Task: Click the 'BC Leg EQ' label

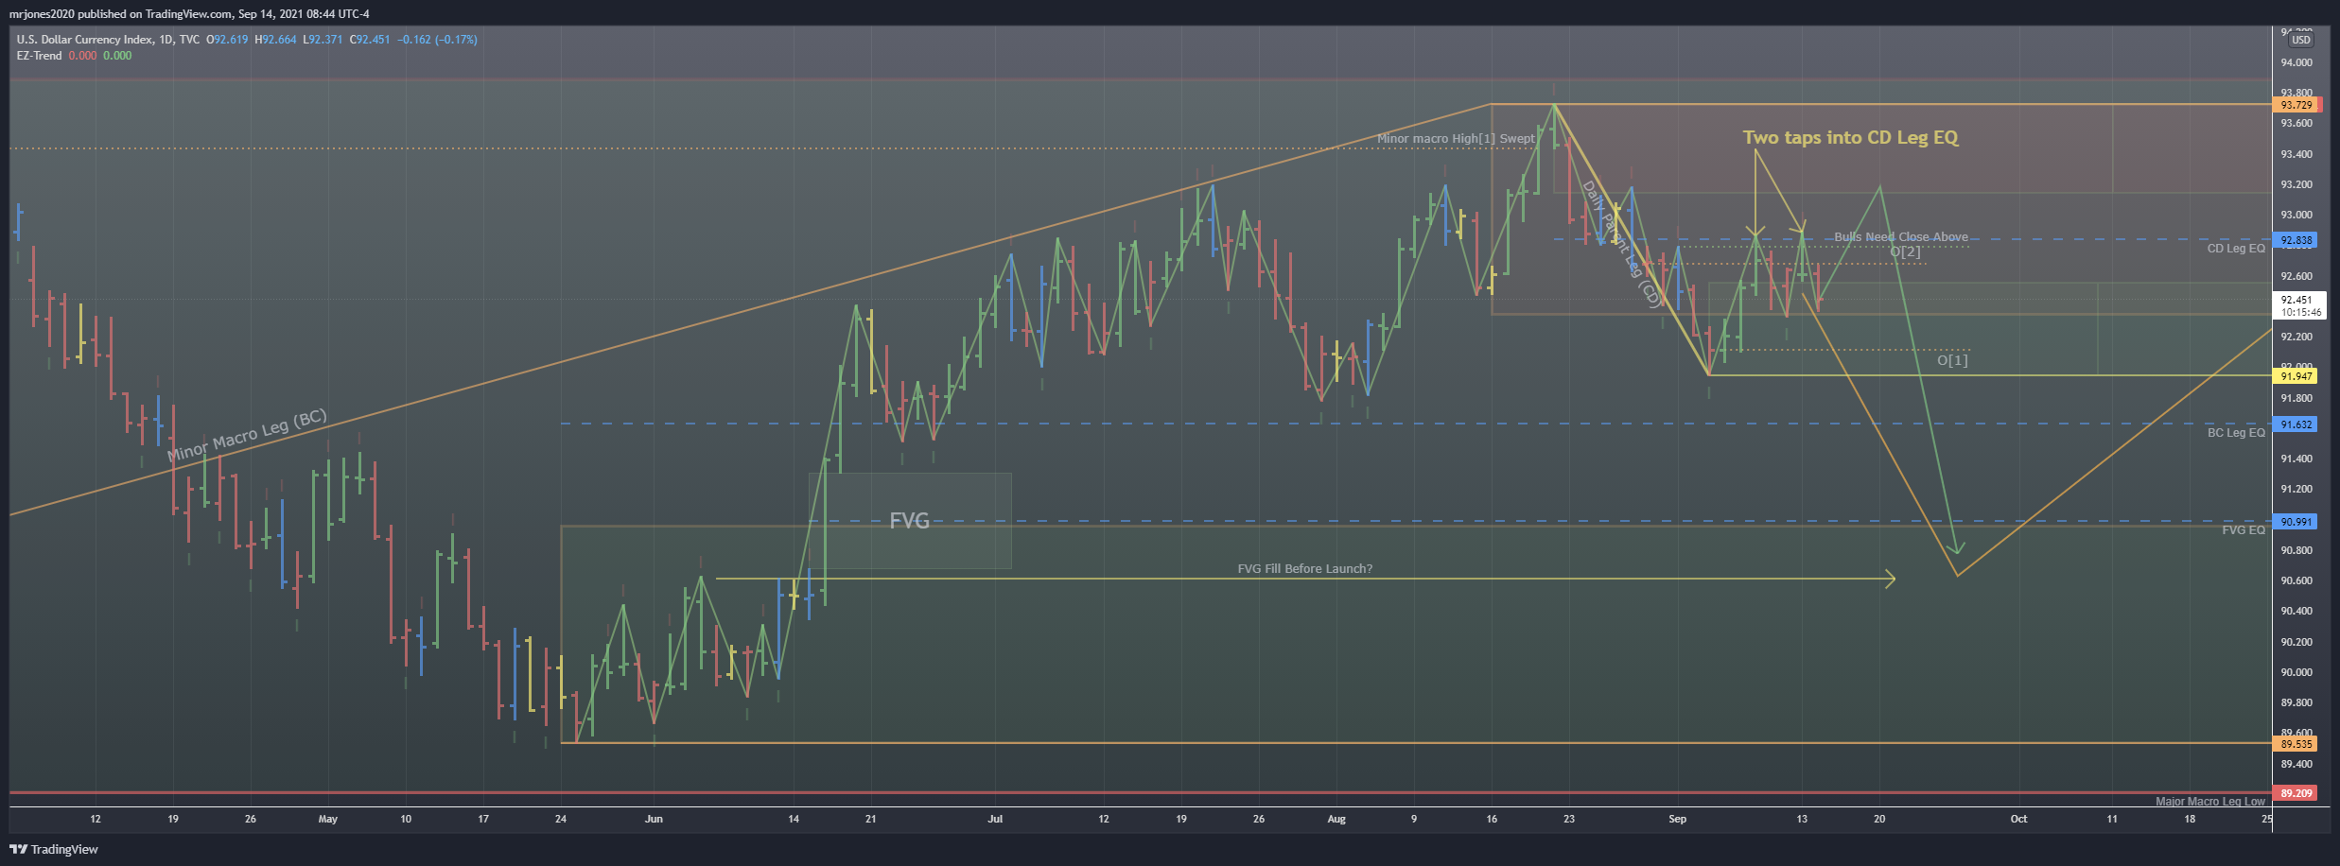Action: 2236,433
